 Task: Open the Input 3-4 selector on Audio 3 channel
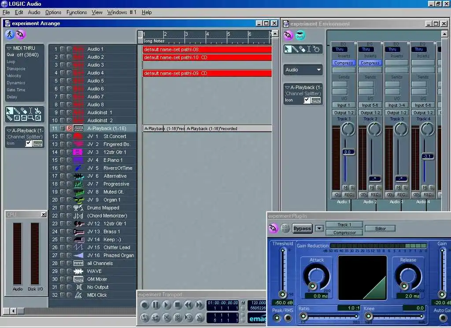[x=397, y=105]
